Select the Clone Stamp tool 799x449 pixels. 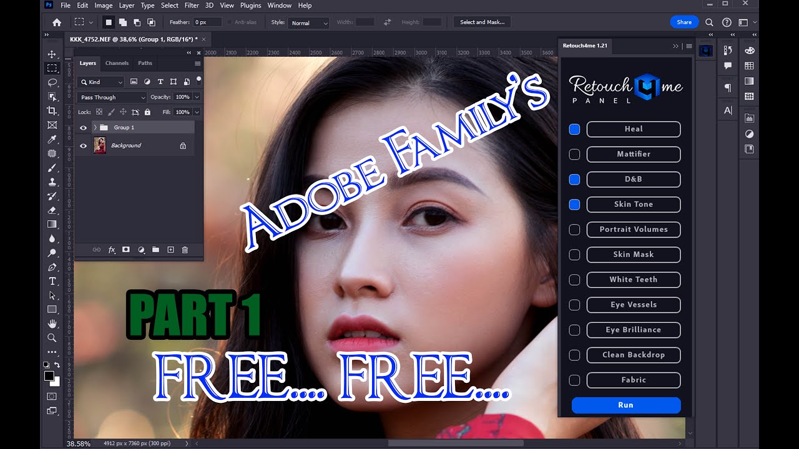click(x=52, y=182)
